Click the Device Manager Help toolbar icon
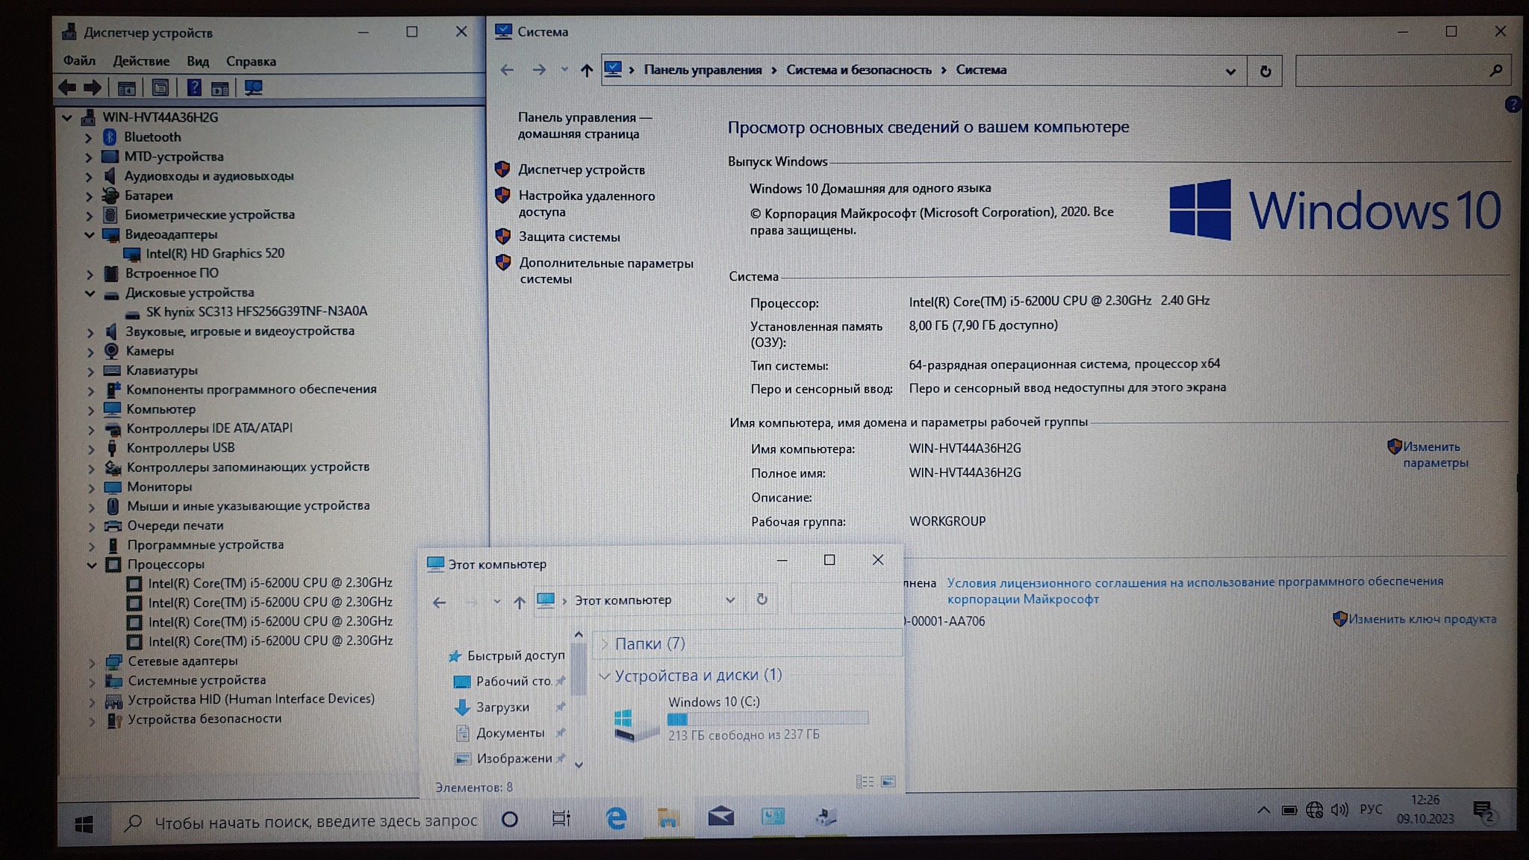 (193, 88)
